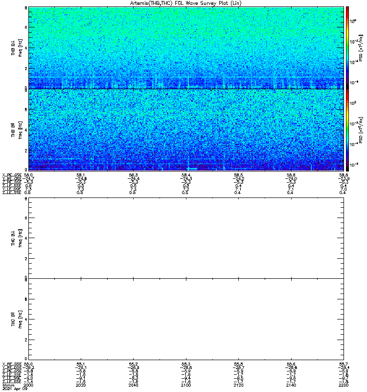The height and width of the screenshot is (392, 367).
Task: Click the "2200" time tick label
Action: click(x=344, y=385)
